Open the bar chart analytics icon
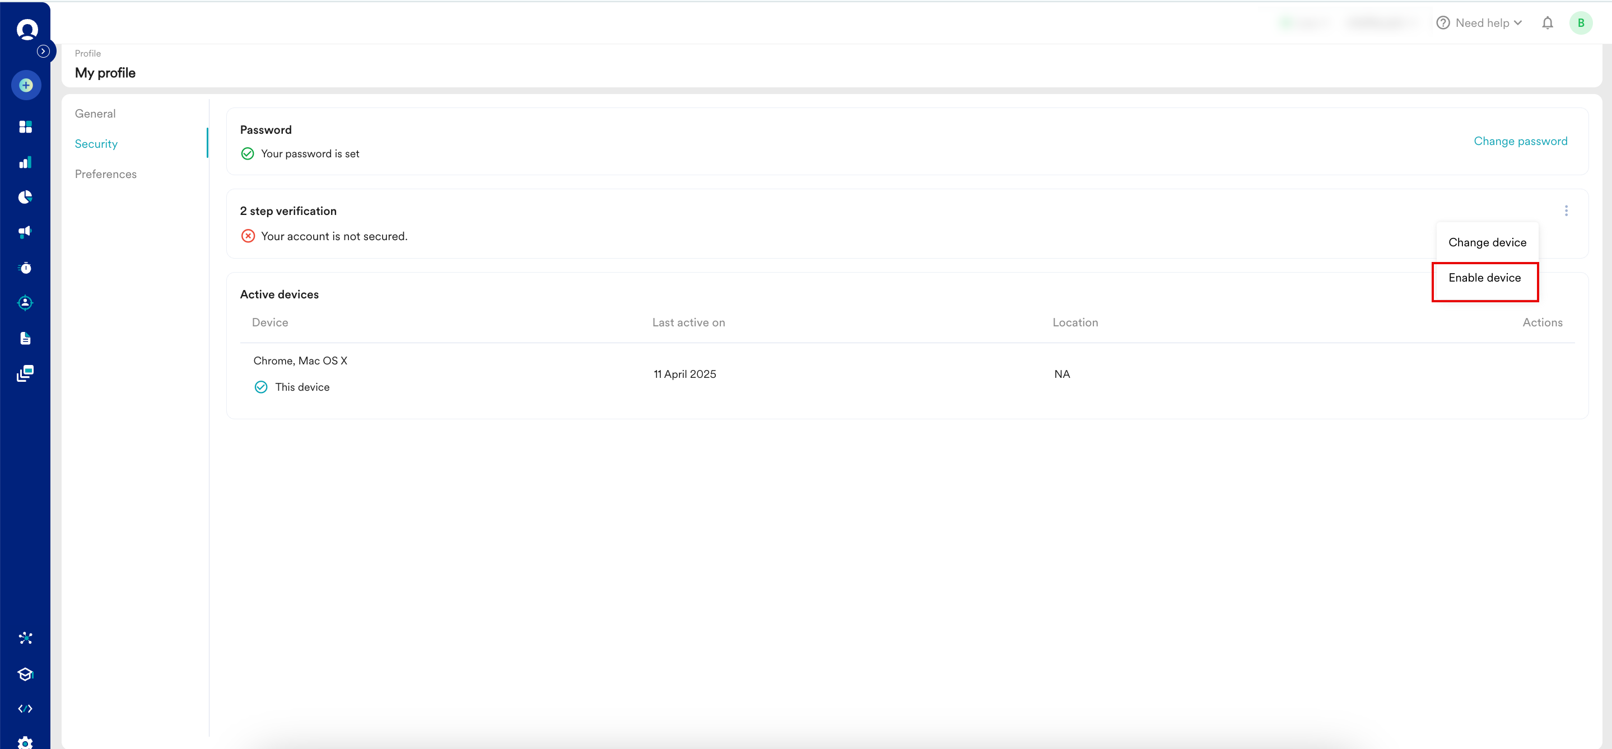Image resolution: width=1612 pixels, height=749 pixels. 25,162
